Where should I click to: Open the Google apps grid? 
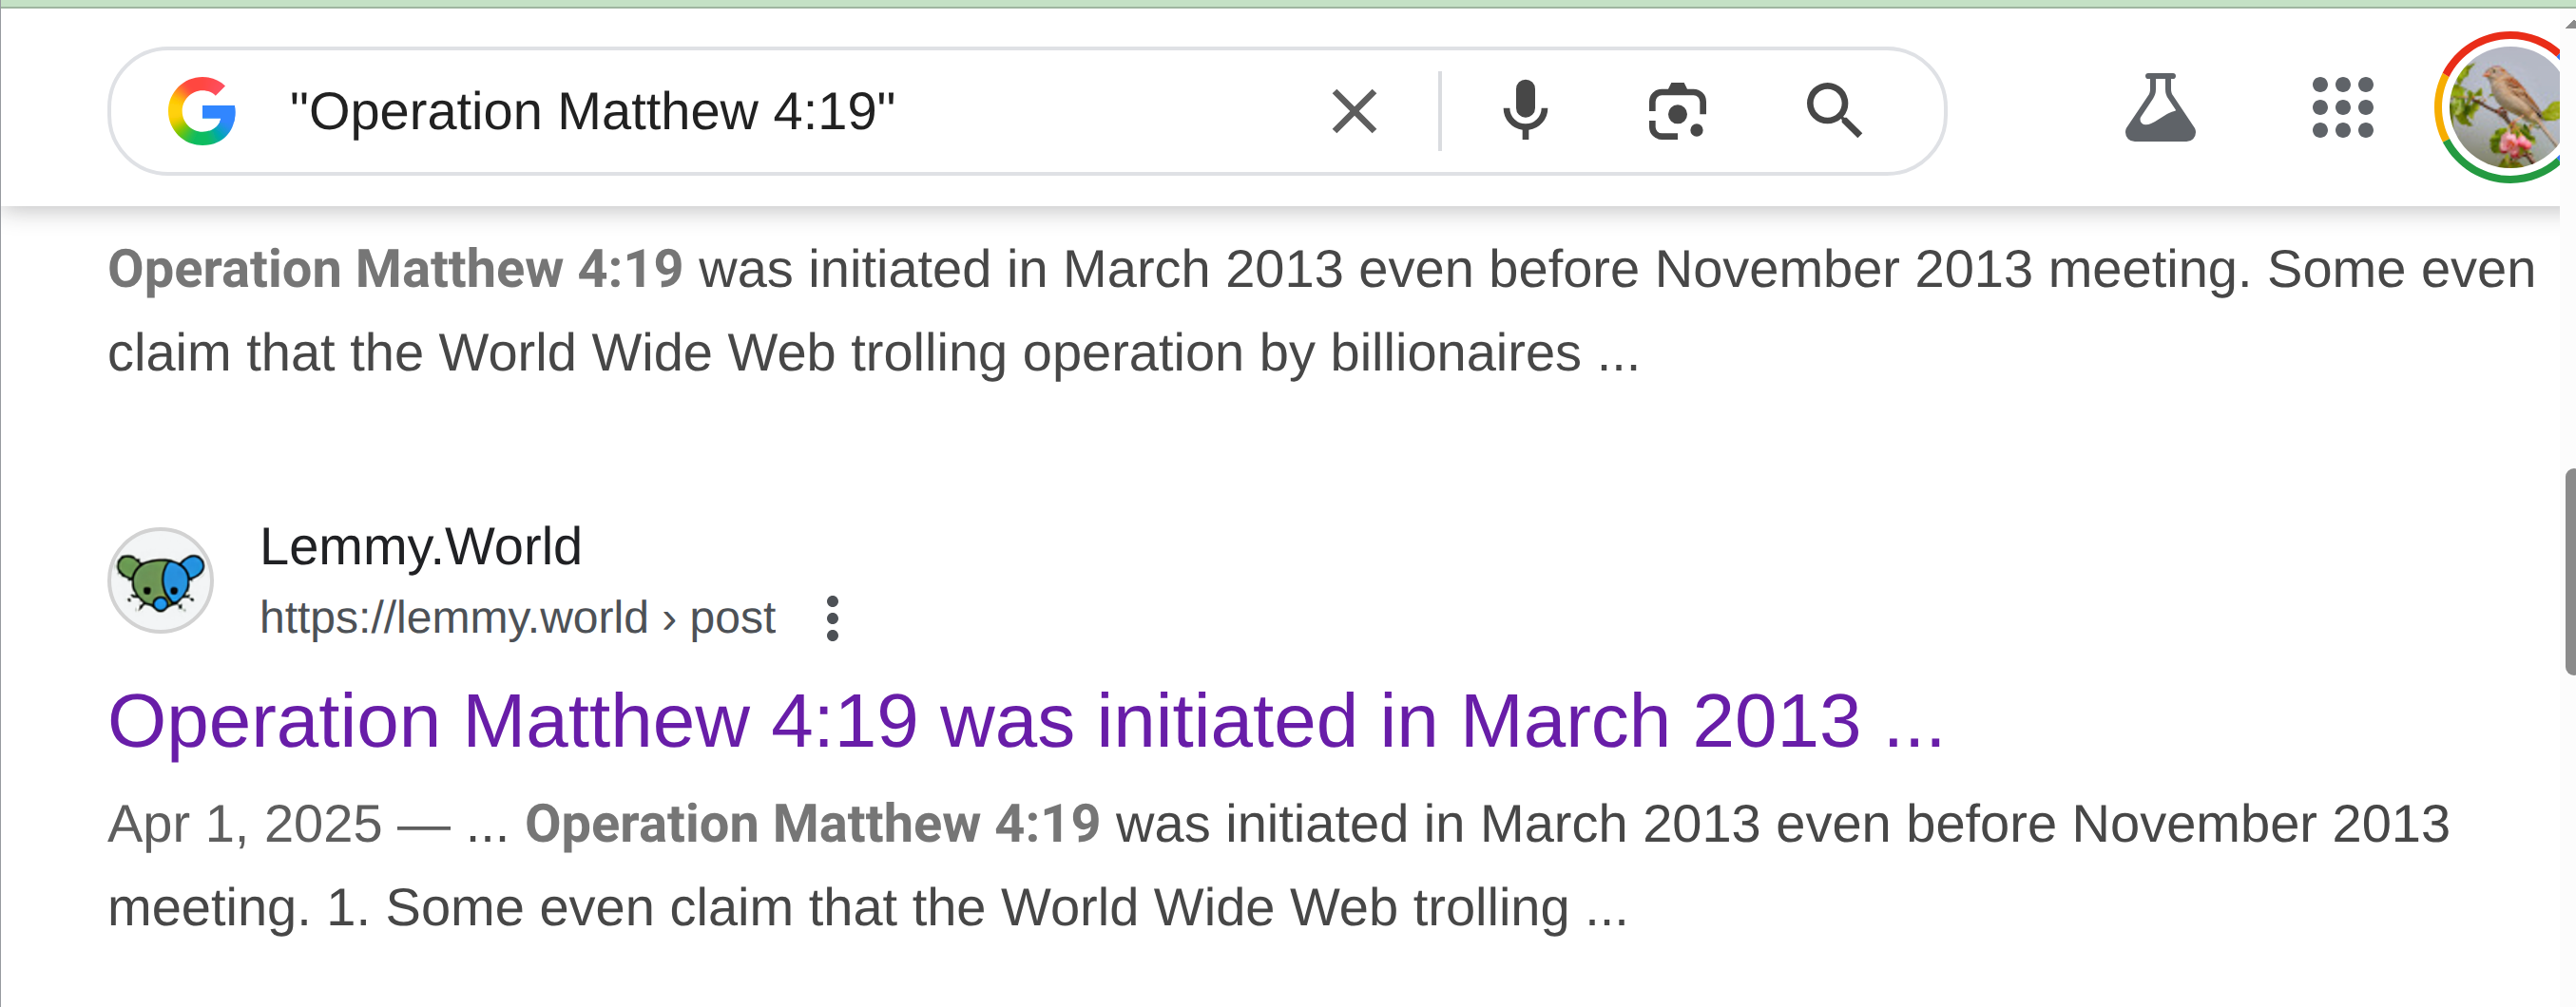[2342, 108]
